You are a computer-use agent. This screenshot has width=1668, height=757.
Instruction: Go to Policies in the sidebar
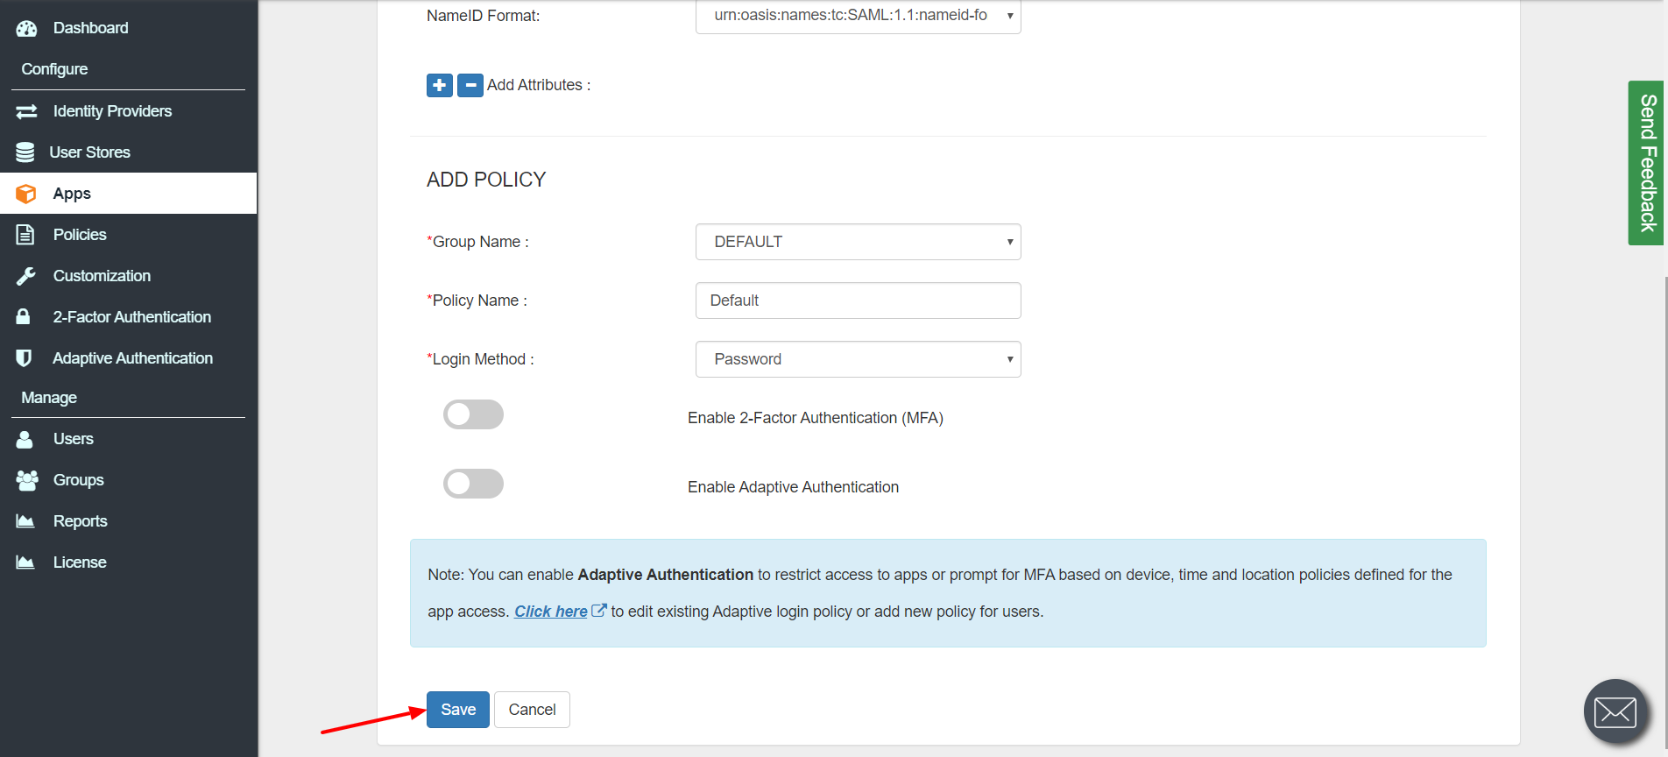(80, 235)
